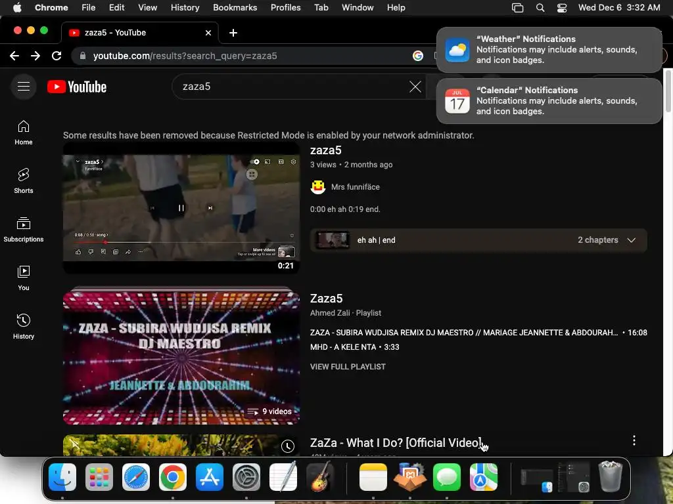
Task: Open the zaza5 video title
Action: point(326,150)
